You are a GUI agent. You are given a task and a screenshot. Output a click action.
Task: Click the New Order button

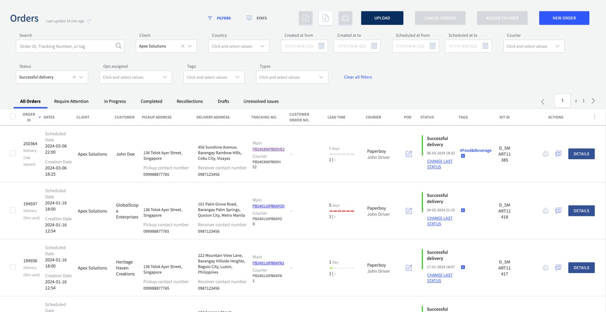tap(564, 18)
